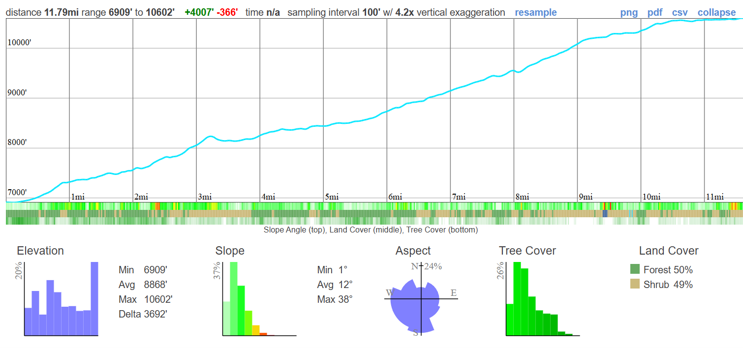Click the resample link
The height and width of the screenshot is (348, 743).
[x=536, y=12]
